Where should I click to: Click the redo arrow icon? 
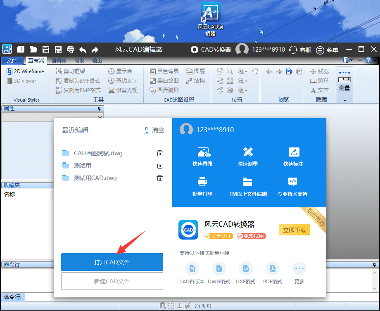click(95, 50)
